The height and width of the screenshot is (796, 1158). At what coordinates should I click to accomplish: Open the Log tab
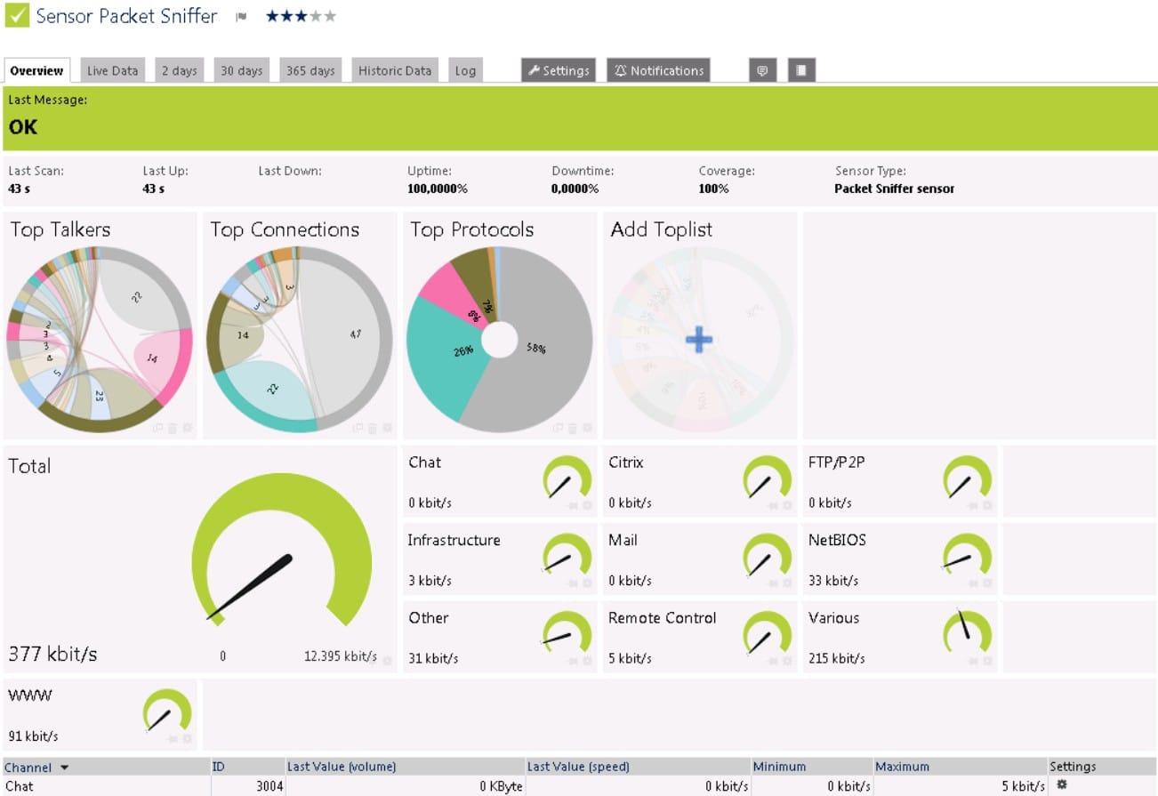(x=465, y=70)
